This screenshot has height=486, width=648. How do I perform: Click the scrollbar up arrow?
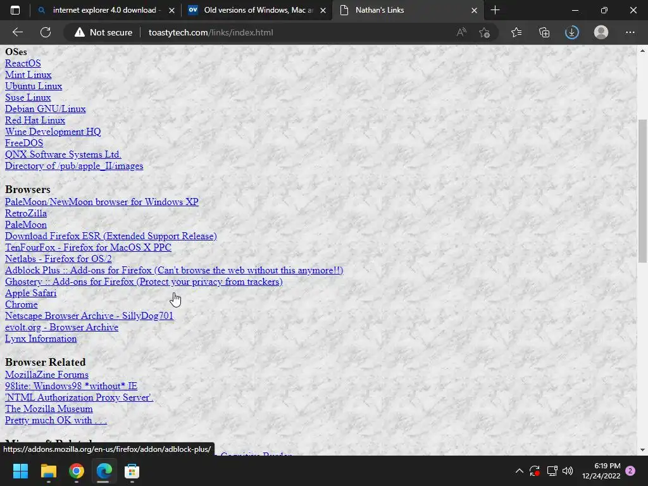coord(642,51)
